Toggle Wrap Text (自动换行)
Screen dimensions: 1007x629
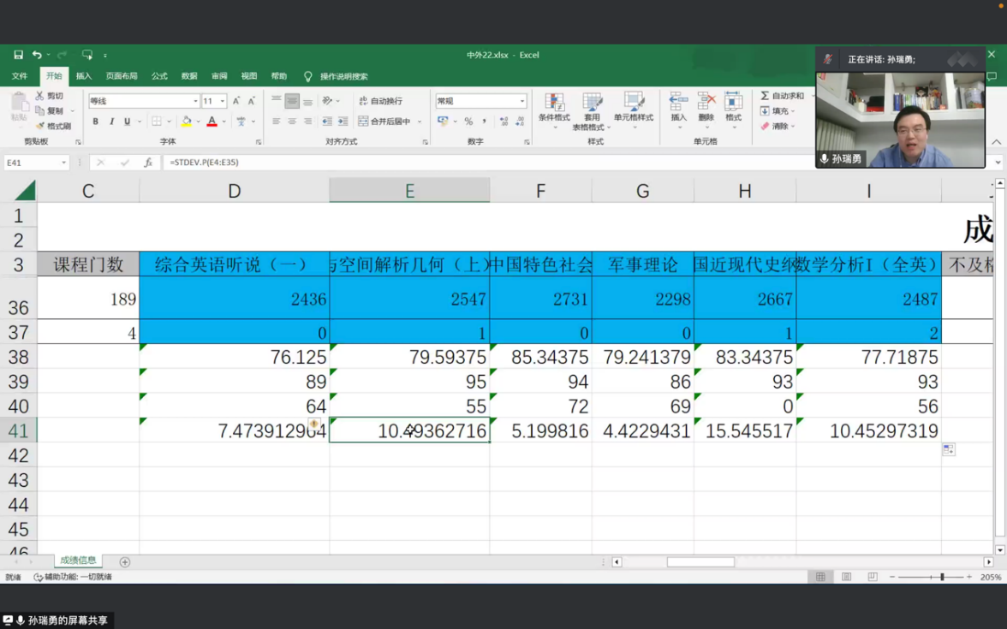click(x=381, y=101)
